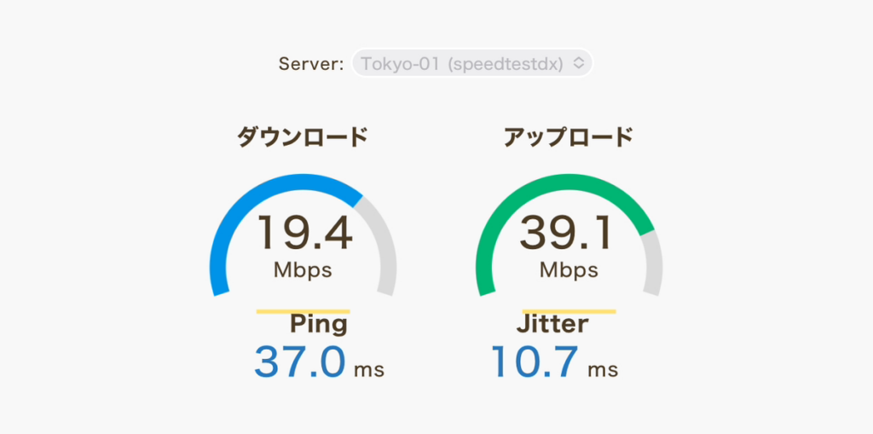
Task: Click the Ping label
Action: coord(319,325)
